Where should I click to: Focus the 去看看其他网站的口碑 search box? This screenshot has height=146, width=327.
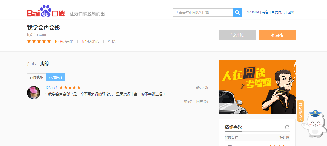203,13
